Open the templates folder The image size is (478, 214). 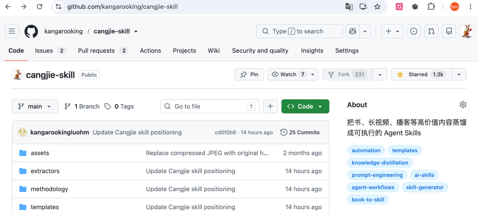[x=45, y=207]
